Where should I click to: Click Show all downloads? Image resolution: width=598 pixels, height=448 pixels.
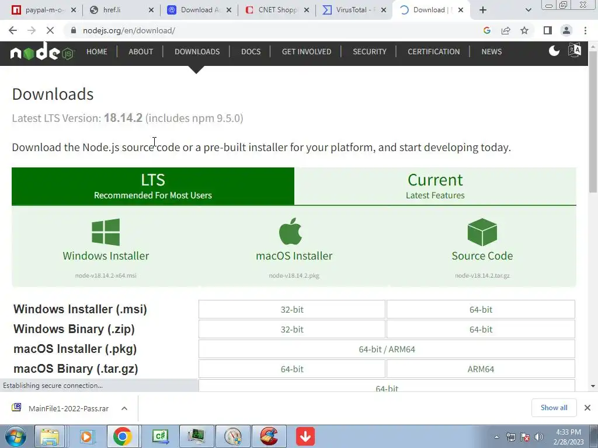pyautogui.click(x=554, y=408)
